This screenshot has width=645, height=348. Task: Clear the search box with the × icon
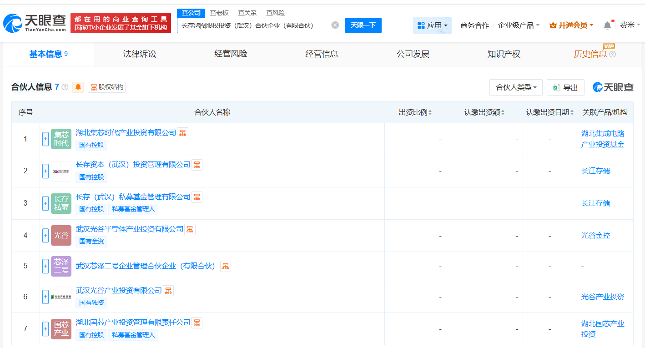pos(335,25)
